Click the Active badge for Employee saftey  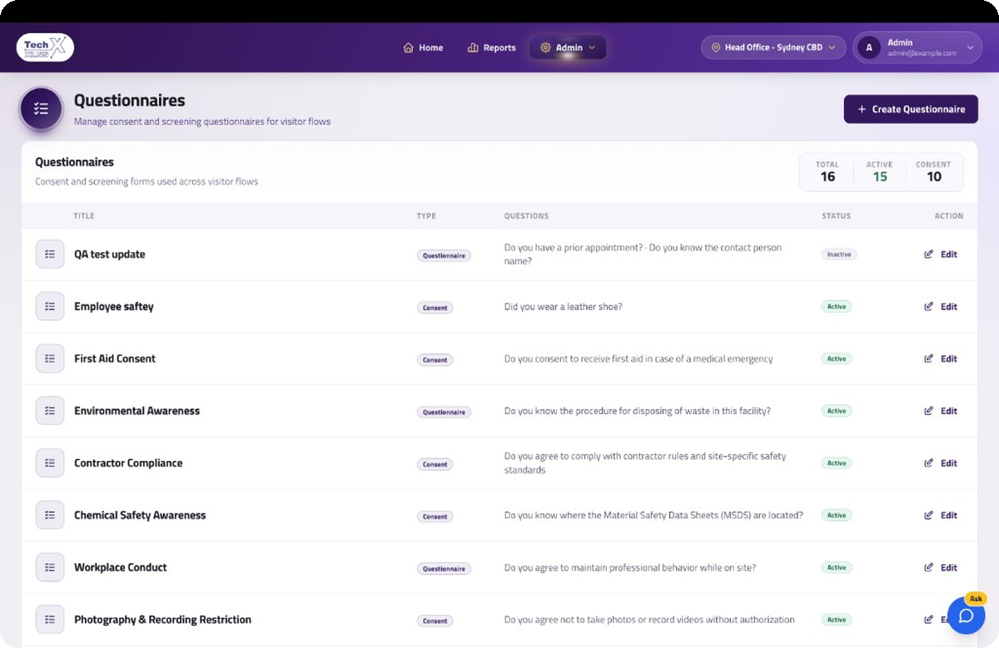point(837,306)
